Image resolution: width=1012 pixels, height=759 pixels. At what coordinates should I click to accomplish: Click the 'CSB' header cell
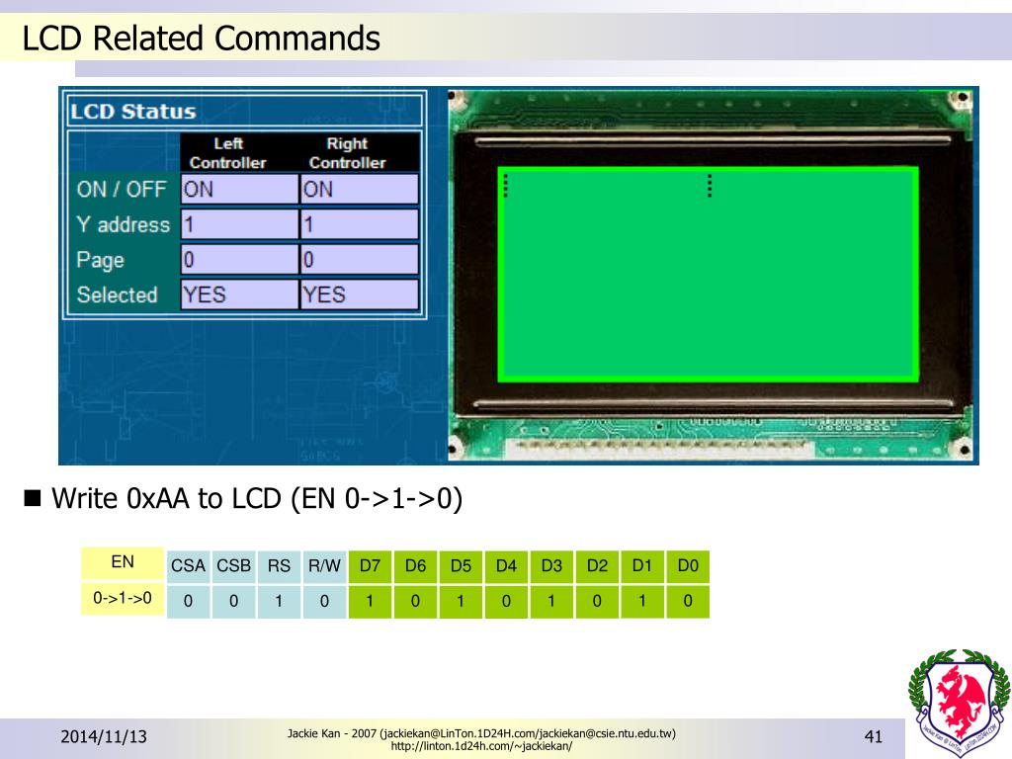[x=233, y=566]
